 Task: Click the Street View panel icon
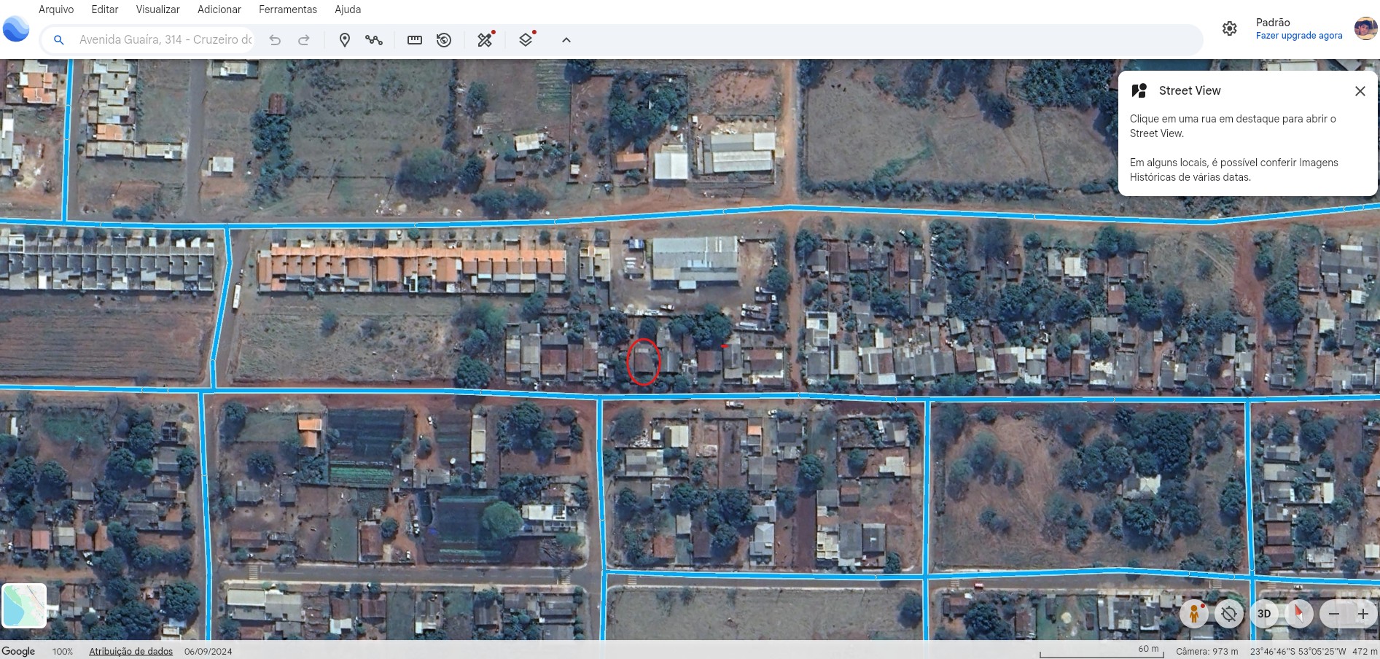tap(1139, 90)
